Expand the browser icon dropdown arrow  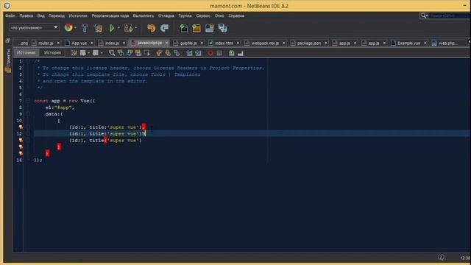[x=75, y=28]
